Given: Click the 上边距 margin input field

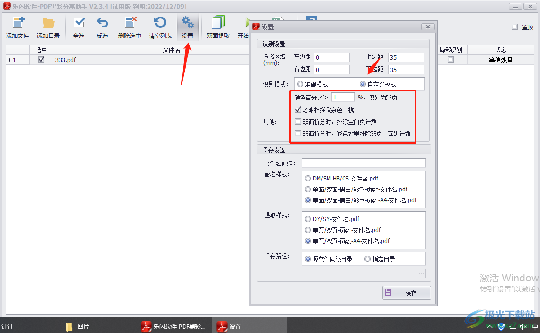Looking at the screenshot, I should (x=406, y=57).
